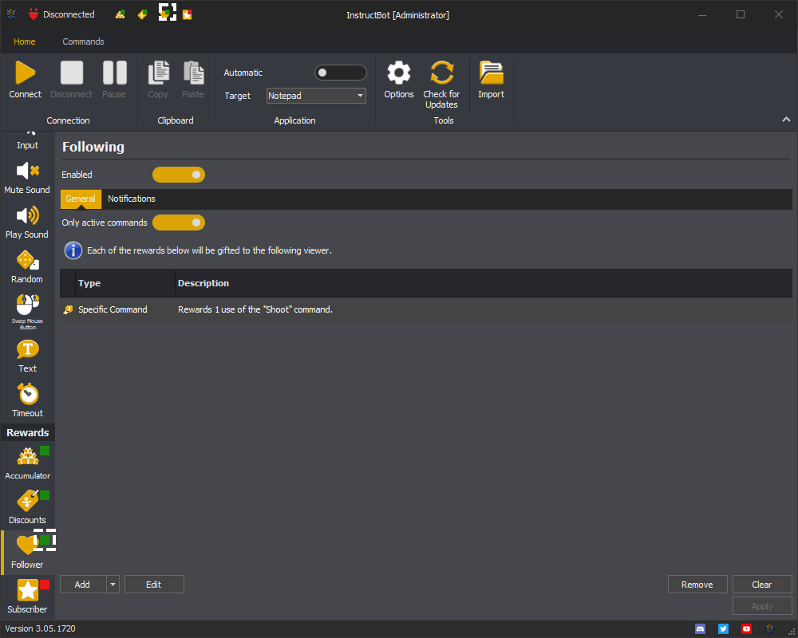The width and height of the screenshot is (798, 638).
Task: Toggle Only active commands switch
Action: 179,223
